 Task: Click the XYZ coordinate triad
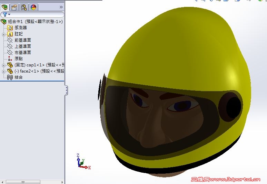(83, 162)
